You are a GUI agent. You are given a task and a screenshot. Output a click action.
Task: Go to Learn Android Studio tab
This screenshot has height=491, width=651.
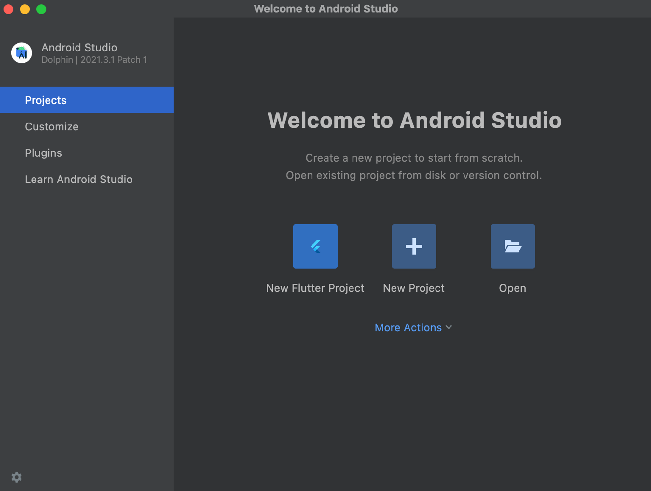point(78,179)
